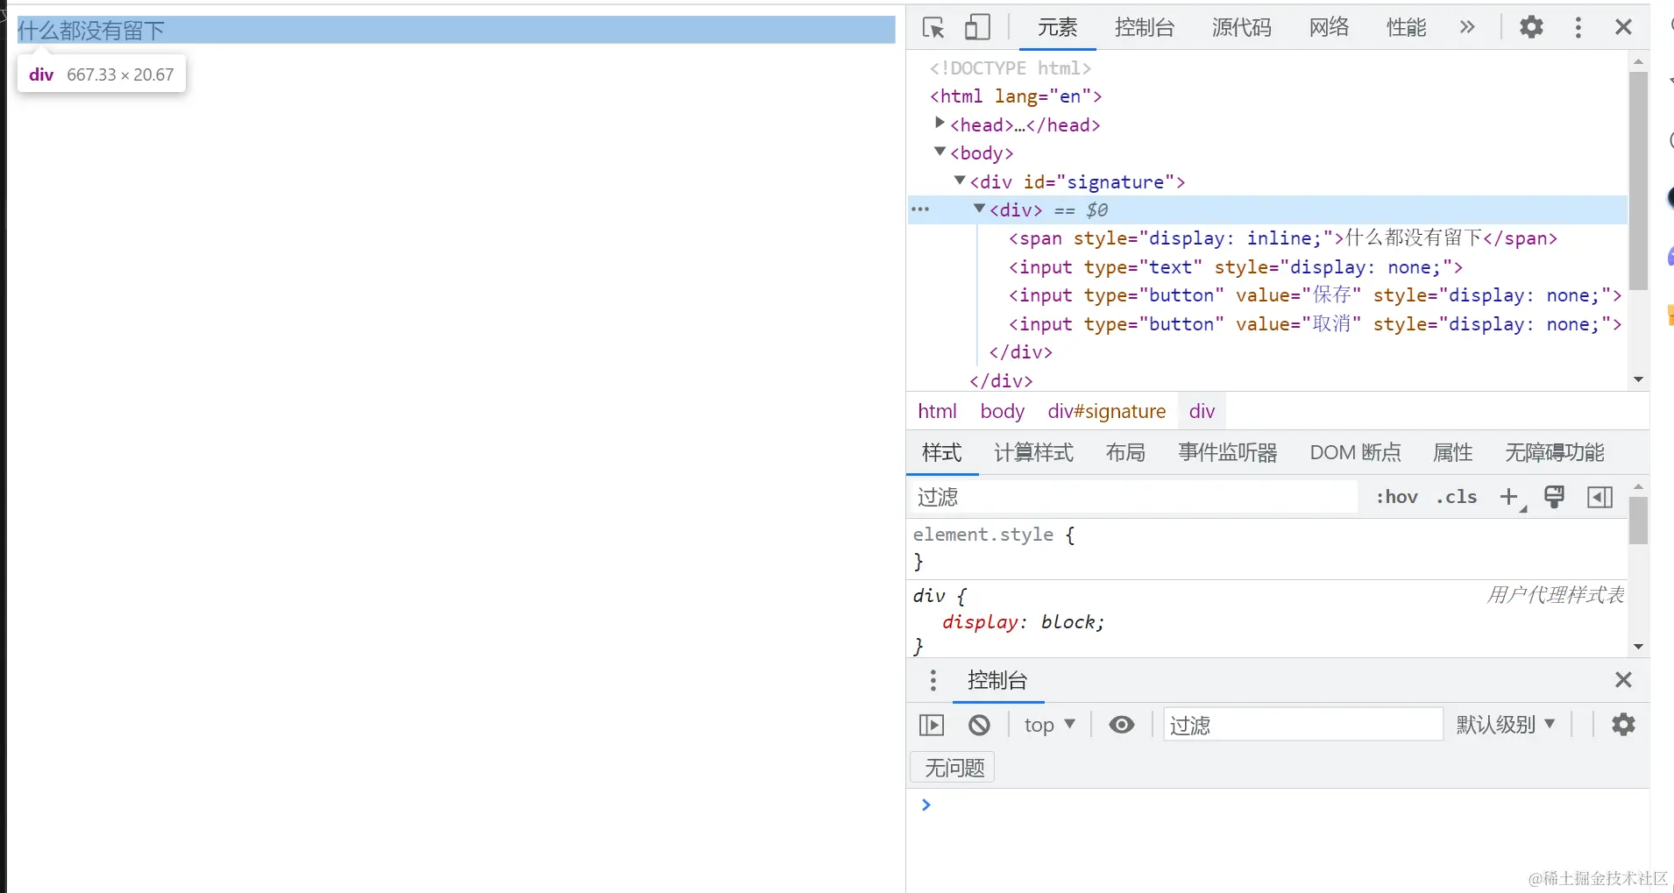Open the DevTools three-dot customize menu
Screen dimensions: 1674x893
click(1578, 27)
